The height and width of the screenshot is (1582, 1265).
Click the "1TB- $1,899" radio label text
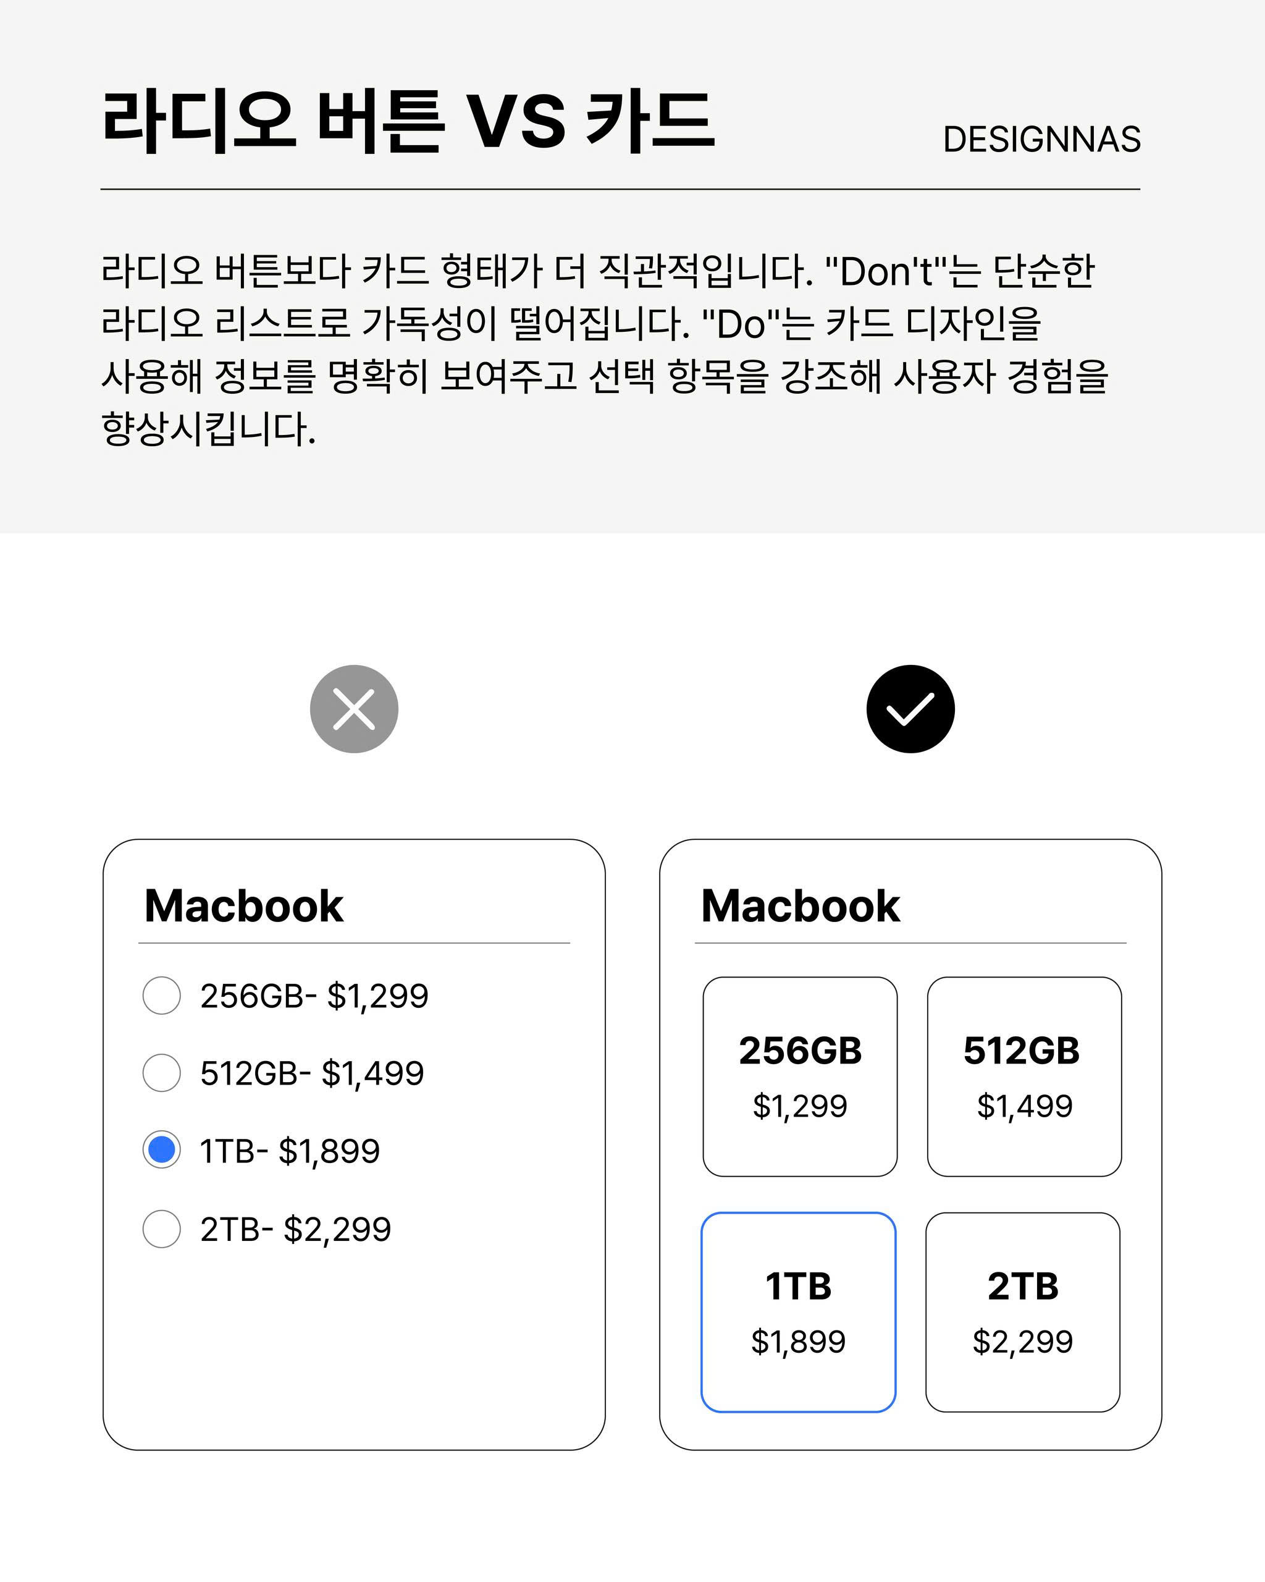click(x=290, y=1151)
